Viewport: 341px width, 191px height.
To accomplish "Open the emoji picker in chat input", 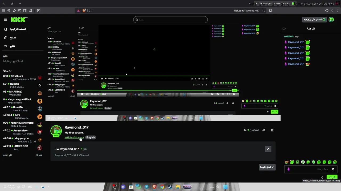I will coord(333,169).
